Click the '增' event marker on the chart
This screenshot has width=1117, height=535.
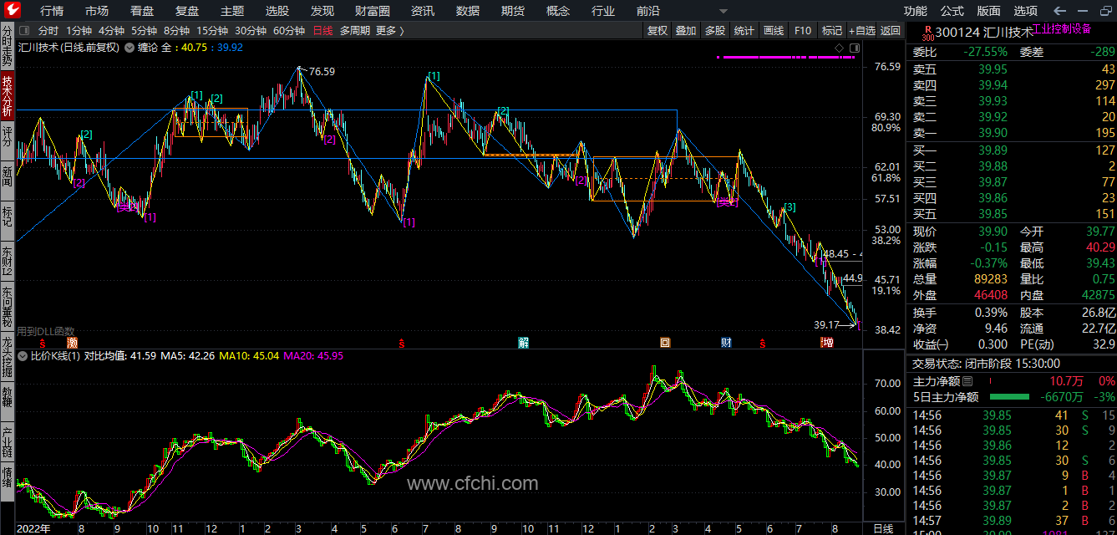(827, 343)
